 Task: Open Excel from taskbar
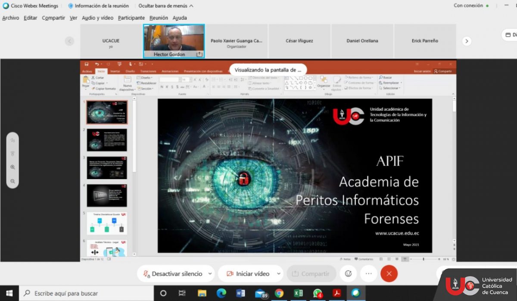tap(298, 293)
